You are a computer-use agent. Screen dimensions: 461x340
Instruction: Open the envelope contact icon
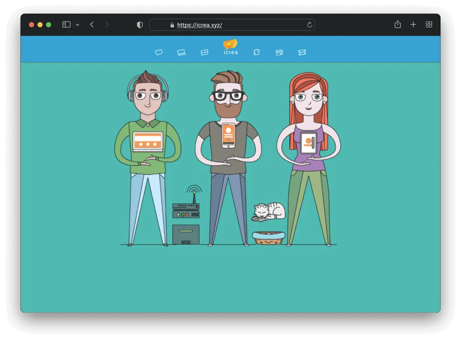point(303,52)
